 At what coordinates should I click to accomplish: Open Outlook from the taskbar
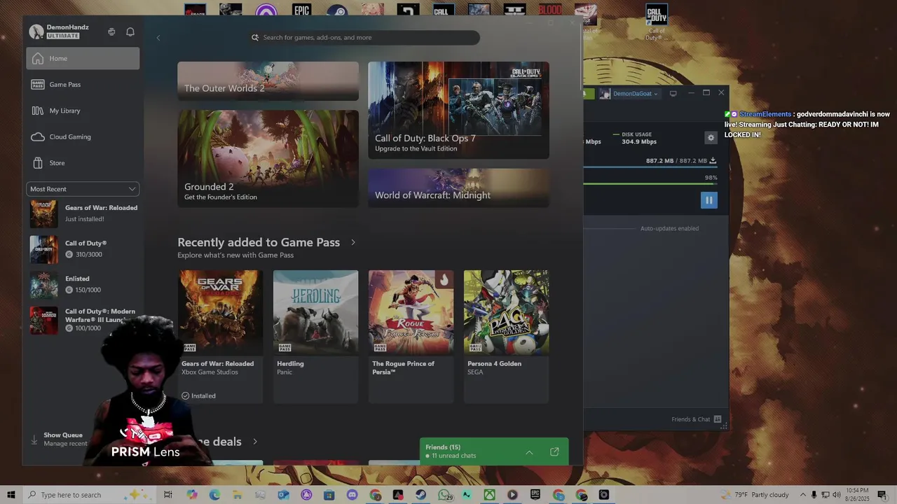[283, 495]
